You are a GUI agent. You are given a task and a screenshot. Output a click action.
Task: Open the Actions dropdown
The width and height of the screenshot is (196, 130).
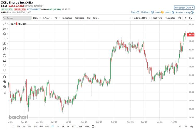click(180, 12)
